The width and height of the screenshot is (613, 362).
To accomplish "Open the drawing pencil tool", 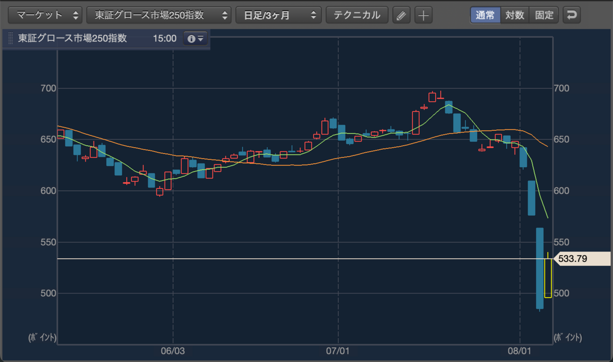I will [x=401, y=15].
